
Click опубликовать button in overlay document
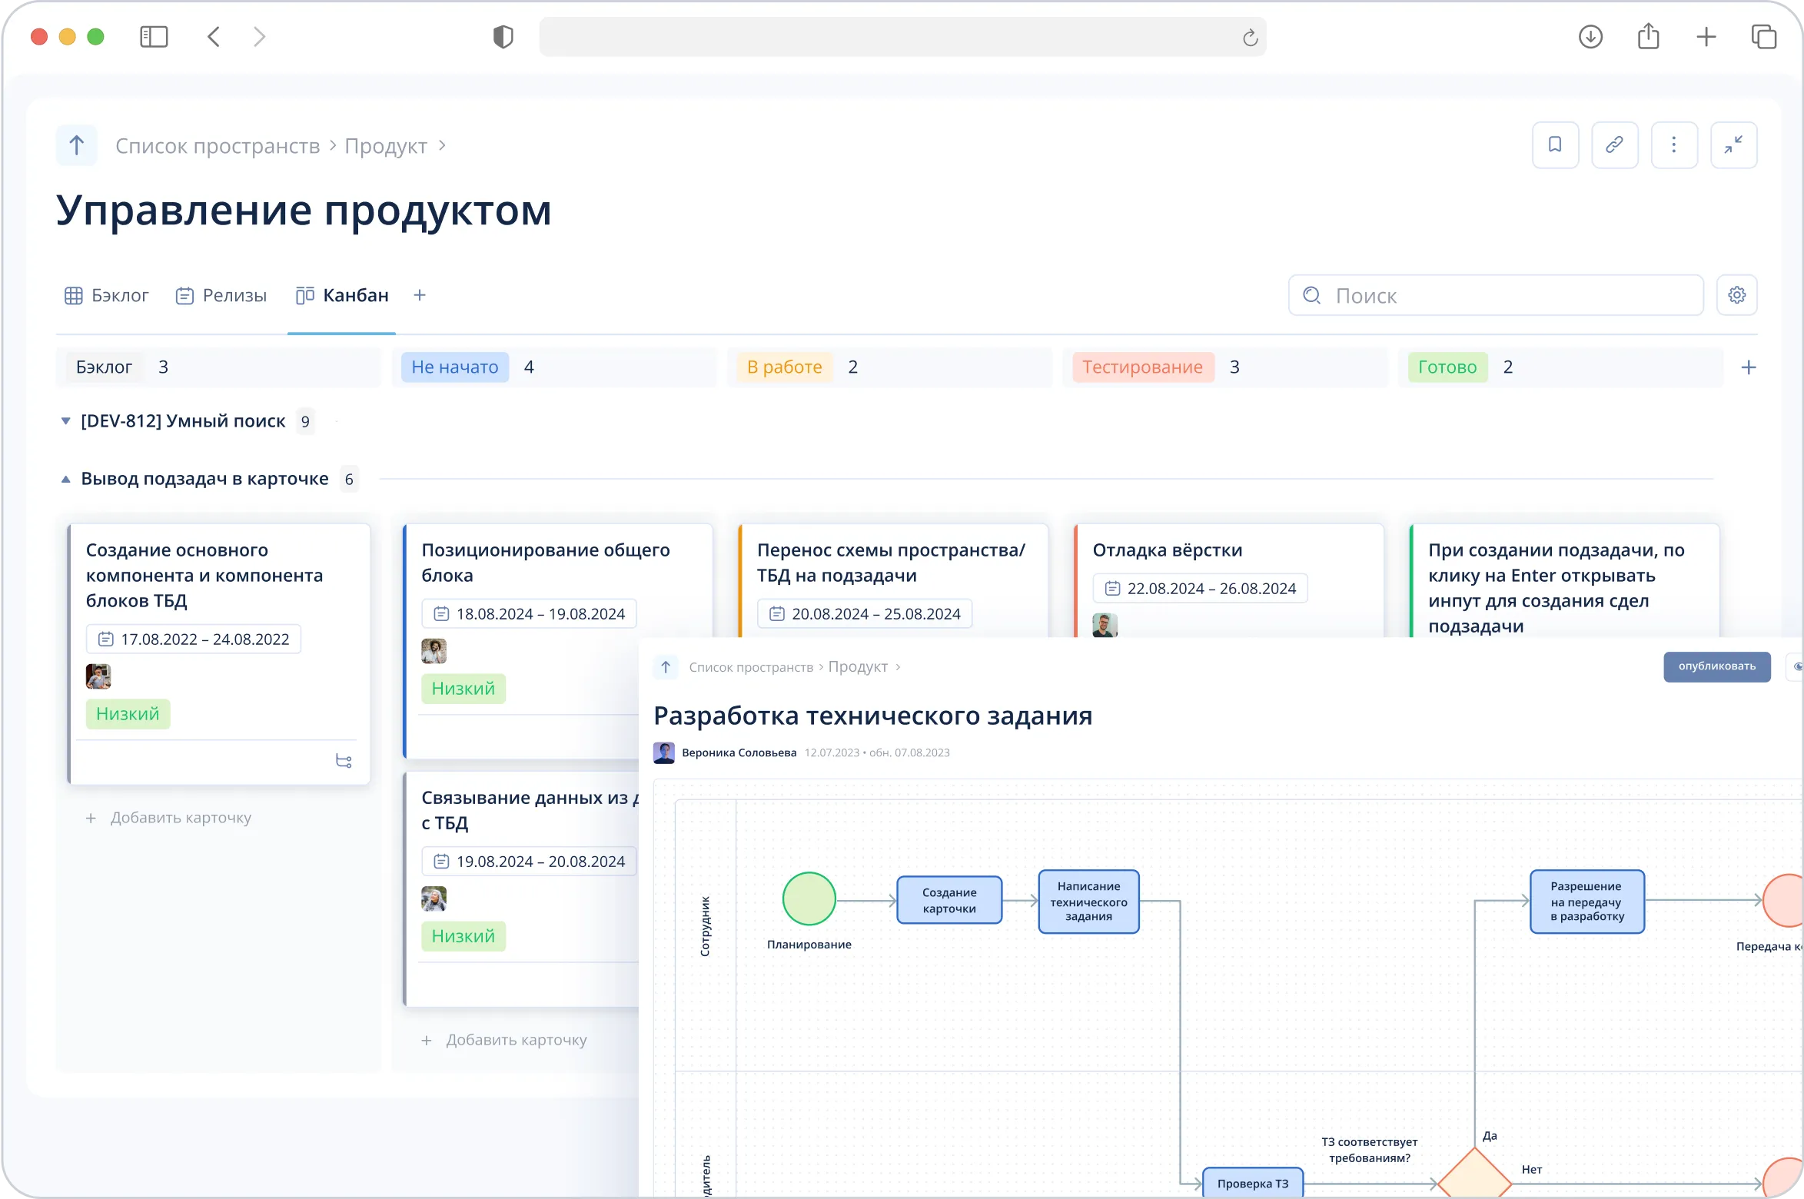1717,666
